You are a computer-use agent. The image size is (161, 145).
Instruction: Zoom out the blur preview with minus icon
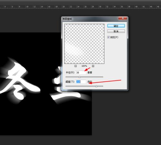pos(76,66)
